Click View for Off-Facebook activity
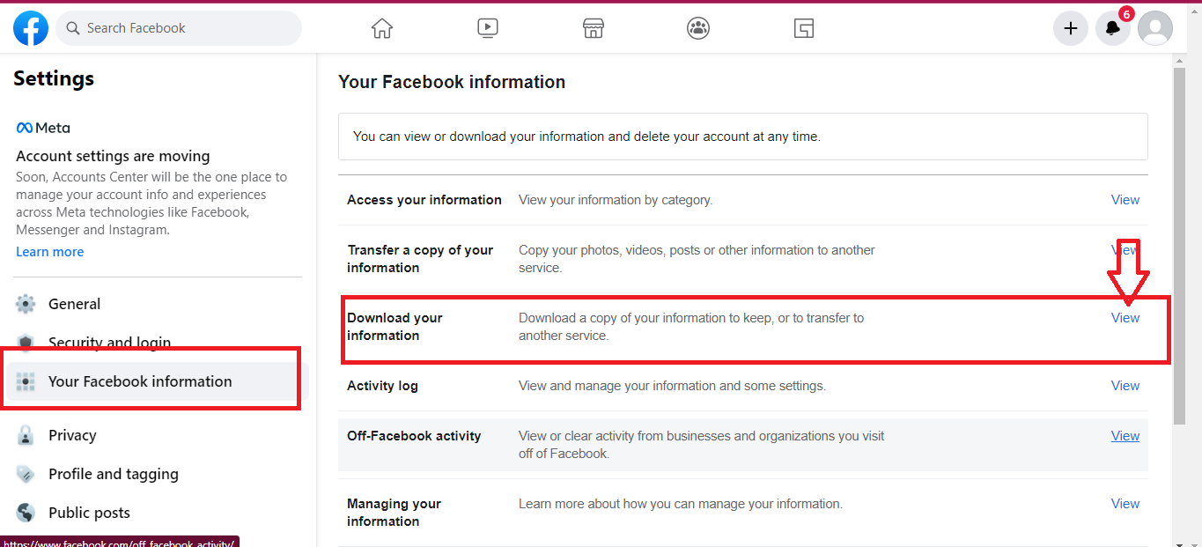This screenshot has width=1202, height=547. [1125, 436]
